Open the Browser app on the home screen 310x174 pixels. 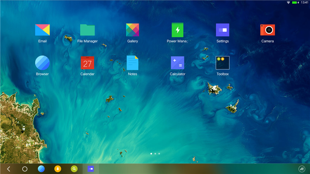pos(42,63)
